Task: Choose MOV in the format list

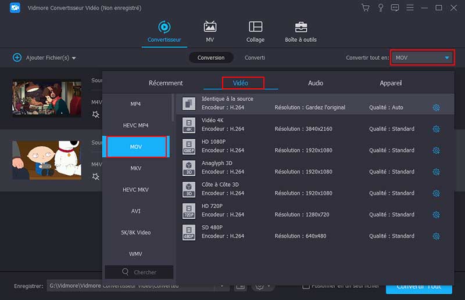Action: pos(136,147)
